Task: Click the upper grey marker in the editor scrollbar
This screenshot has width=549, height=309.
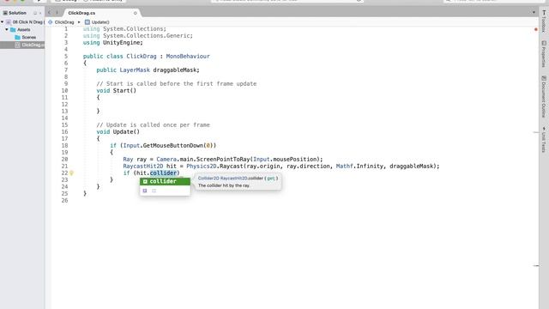Action: (535, 132)
